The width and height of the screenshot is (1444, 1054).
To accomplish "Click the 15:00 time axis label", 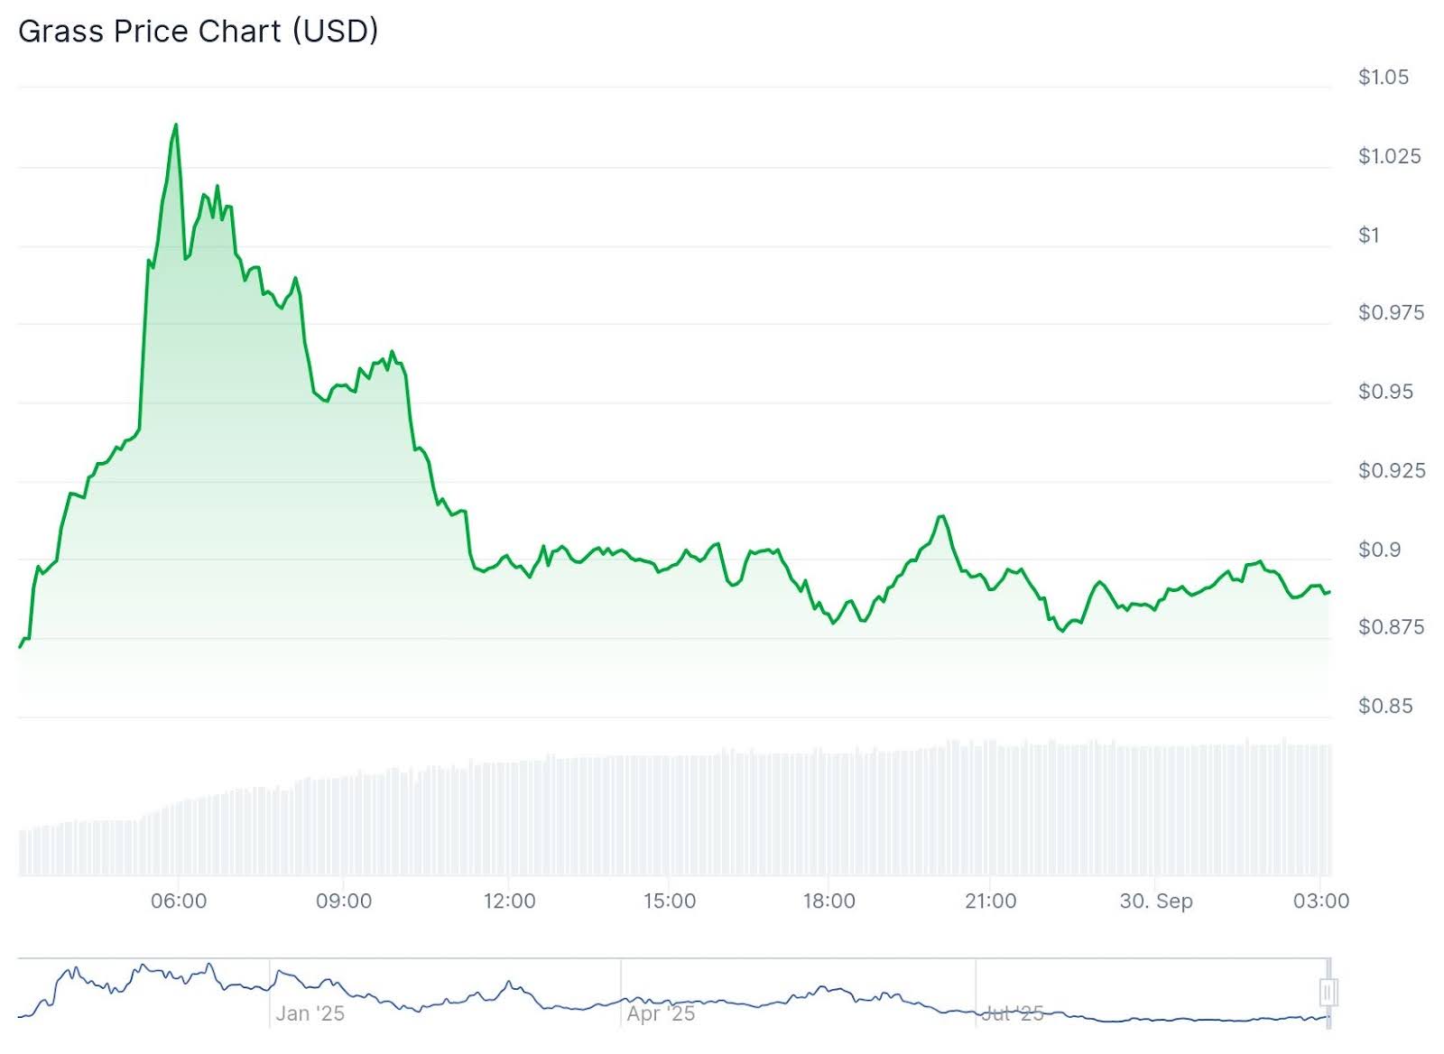I will coord(670,901).
